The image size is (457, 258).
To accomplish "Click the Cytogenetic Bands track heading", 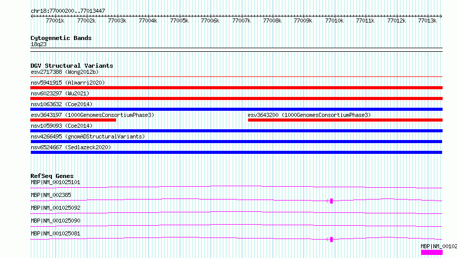I will tap(61, 38).
